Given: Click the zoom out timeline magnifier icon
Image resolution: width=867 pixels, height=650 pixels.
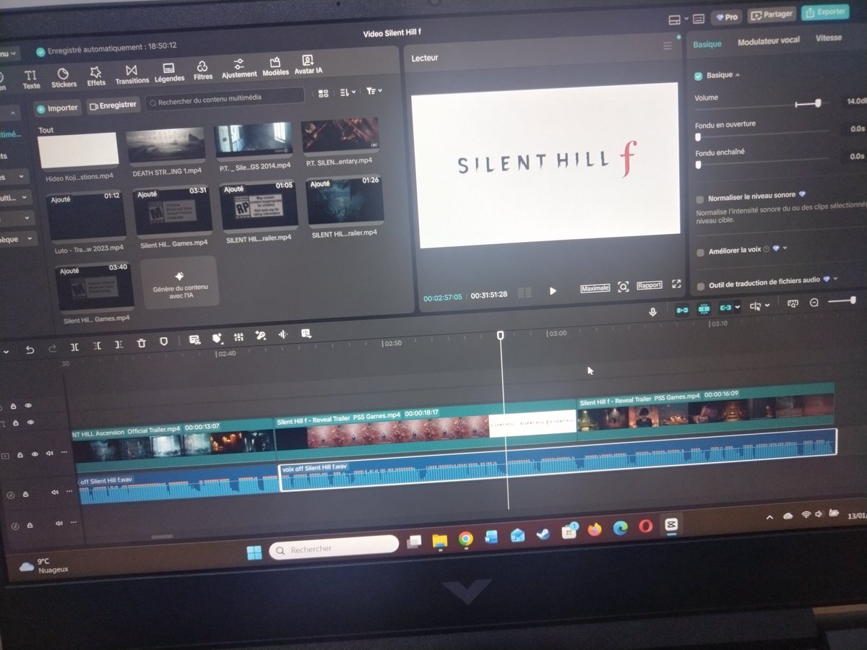Looking at the screenshot, I should (814, 303).
